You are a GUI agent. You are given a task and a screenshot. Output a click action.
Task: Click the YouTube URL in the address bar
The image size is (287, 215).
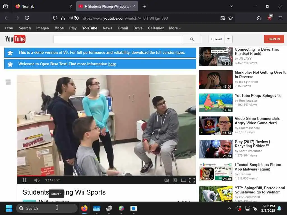124,18
